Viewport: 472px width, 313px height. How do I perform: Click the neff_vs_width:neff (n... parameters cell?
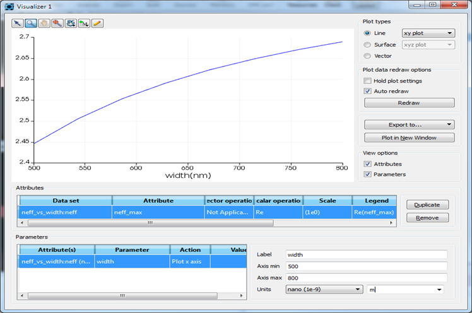(57, 261)
